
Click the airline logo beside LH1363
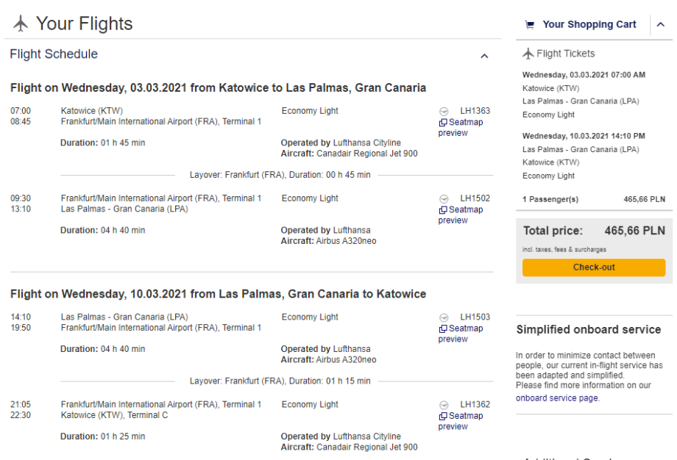click(444, 112)
